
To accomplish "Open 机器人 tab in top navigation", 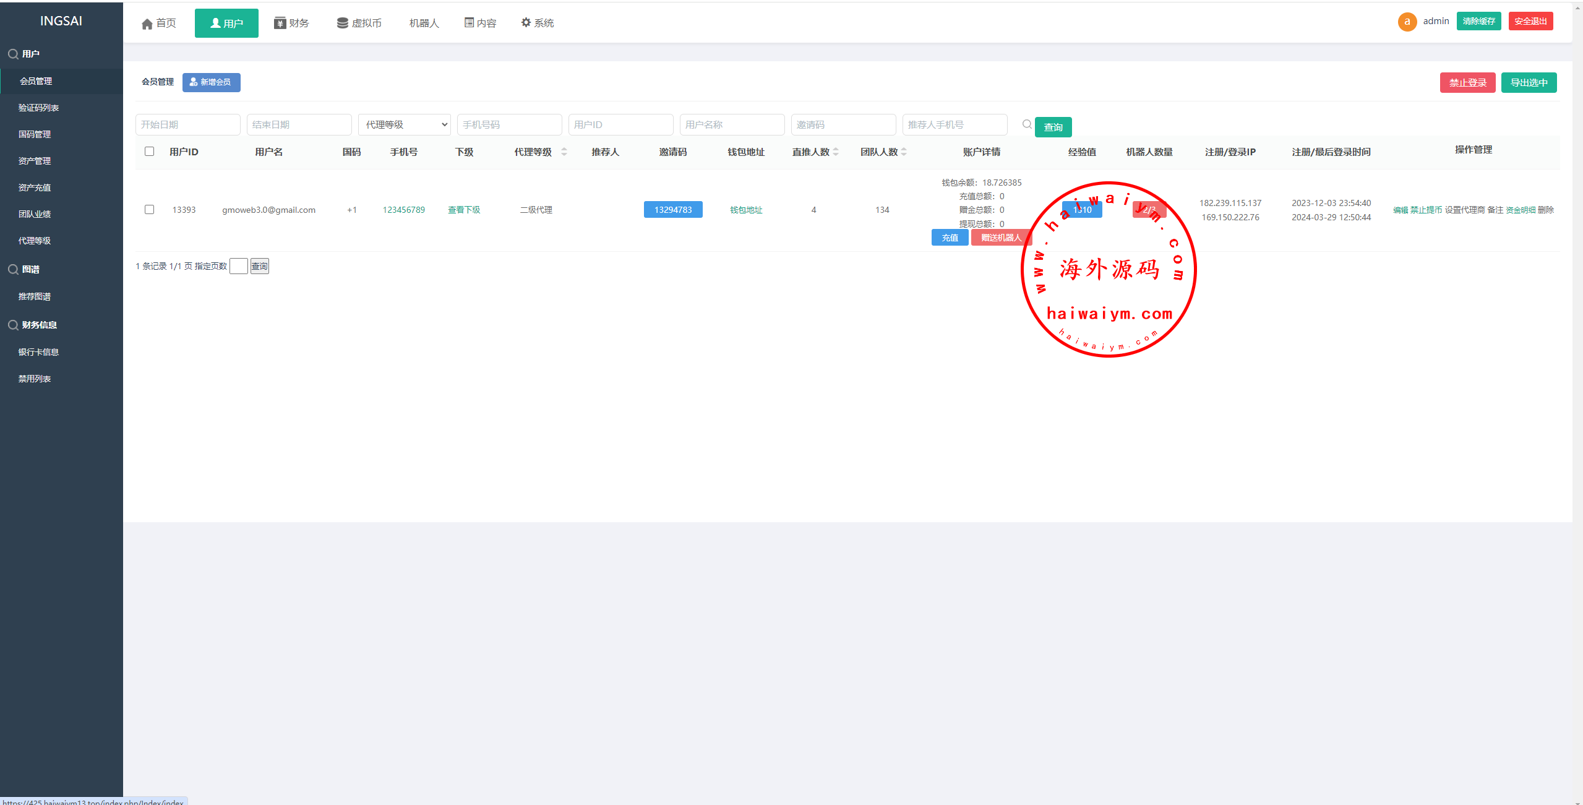I will click(x=424, y=23).
